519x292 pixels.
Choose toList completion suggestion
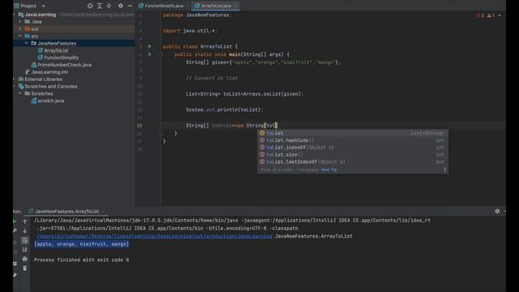(353, 133)
